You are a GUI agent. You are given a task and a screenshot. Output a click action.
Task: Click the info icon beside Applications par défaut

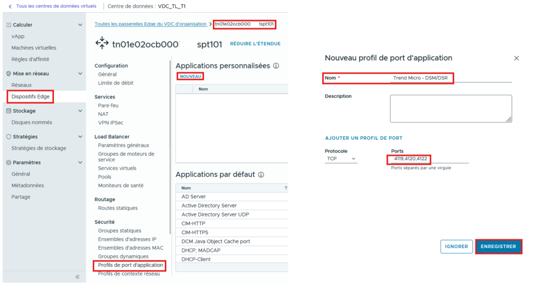point(261,175)
